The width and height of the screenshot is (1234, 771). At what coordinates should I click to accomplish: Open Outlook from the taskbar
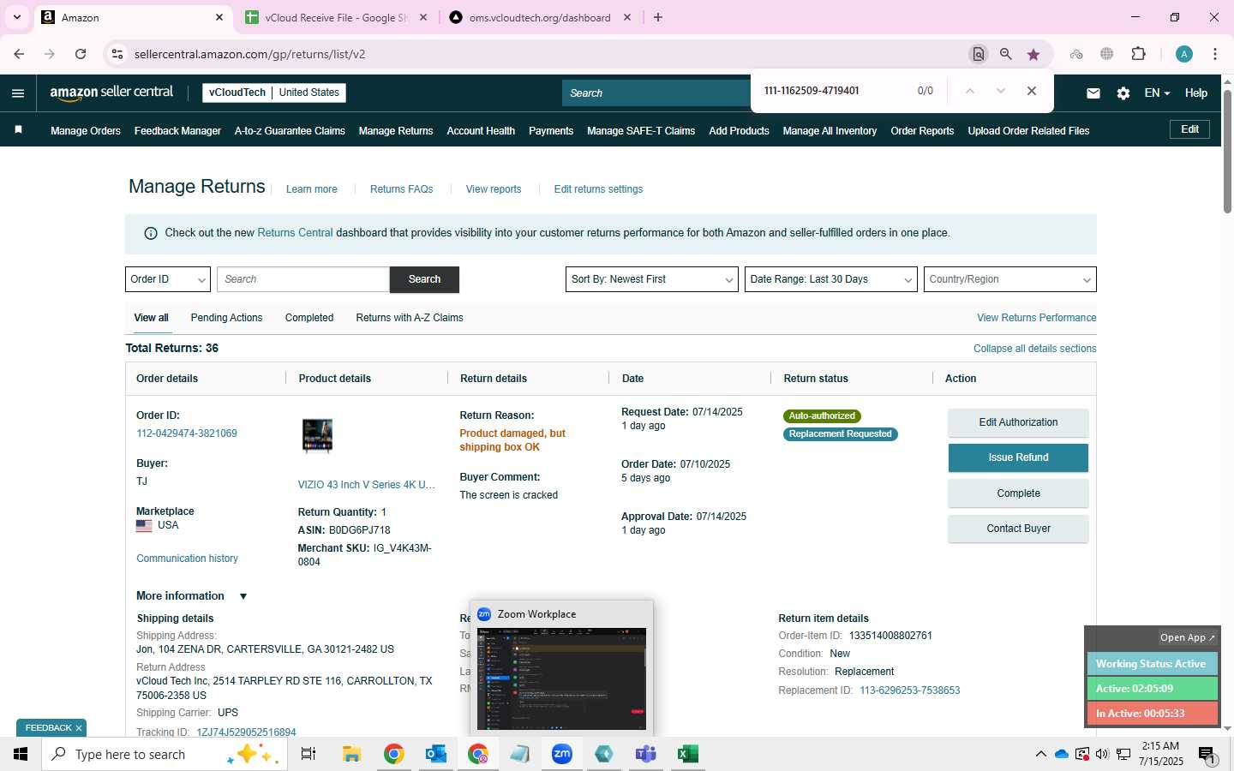click(x=436, y=754)
